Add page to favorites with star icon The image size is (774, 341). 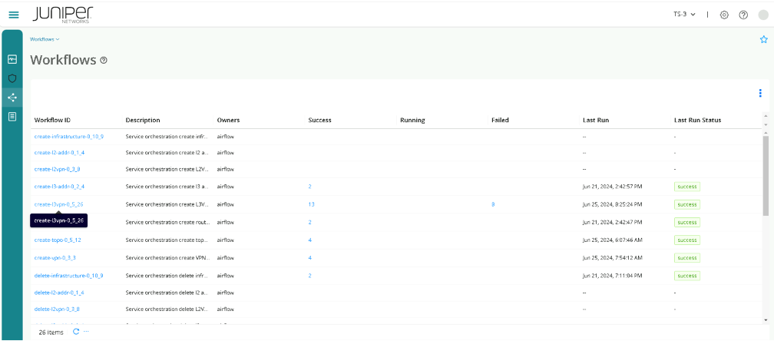(x=763, y=39)
